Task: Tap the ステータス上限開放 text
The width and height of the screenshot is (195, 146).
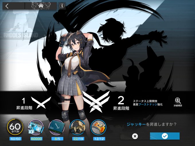Action: [145, 101]
